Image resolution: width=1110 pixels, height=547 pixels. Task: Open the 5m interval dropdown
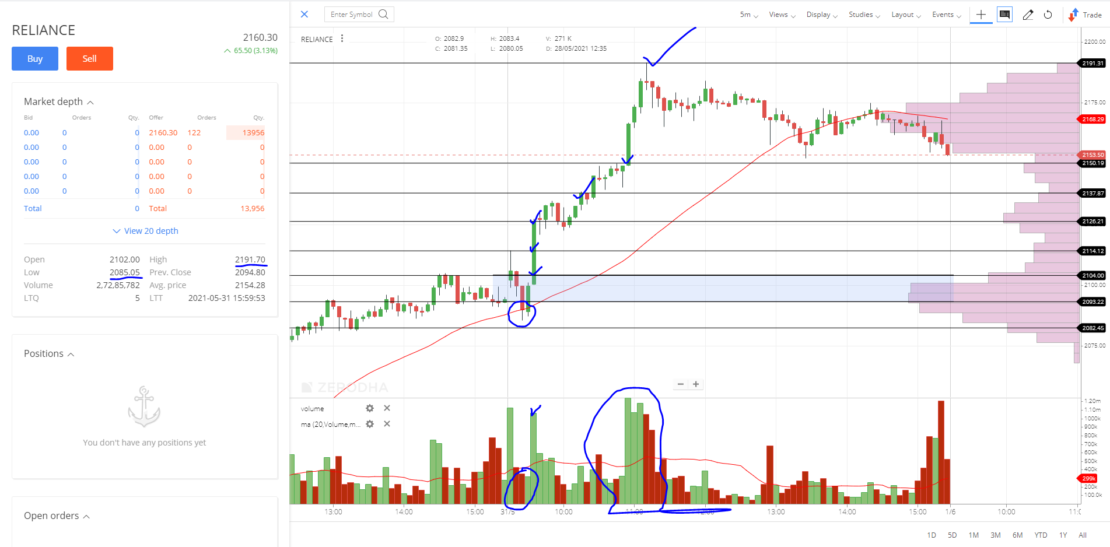click(x=749, y=15)
